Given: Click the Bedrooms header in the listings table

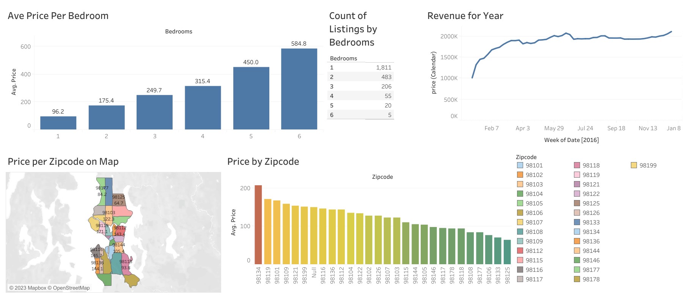Looking at the screenshot, I should click(x=343, y=58).
